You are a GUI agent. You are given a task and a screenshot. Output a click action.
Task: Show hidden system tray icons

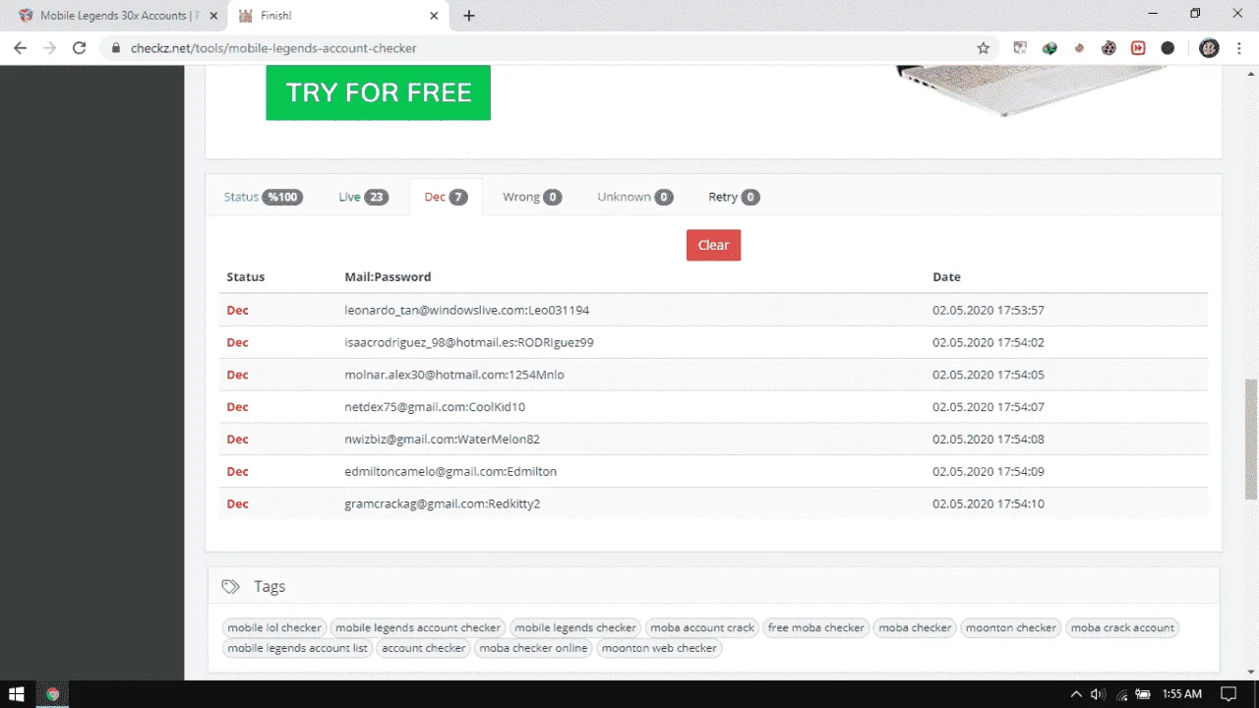tap(1076, 694)
